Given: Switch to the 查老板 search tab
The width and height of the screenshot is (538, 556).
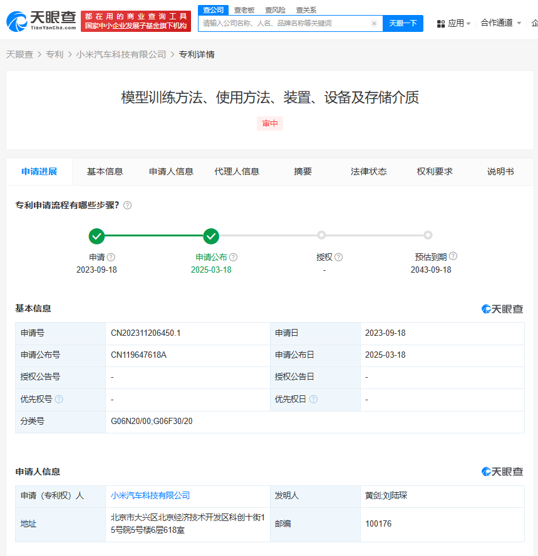Looking at the screenshot, I should click(244, 10).
